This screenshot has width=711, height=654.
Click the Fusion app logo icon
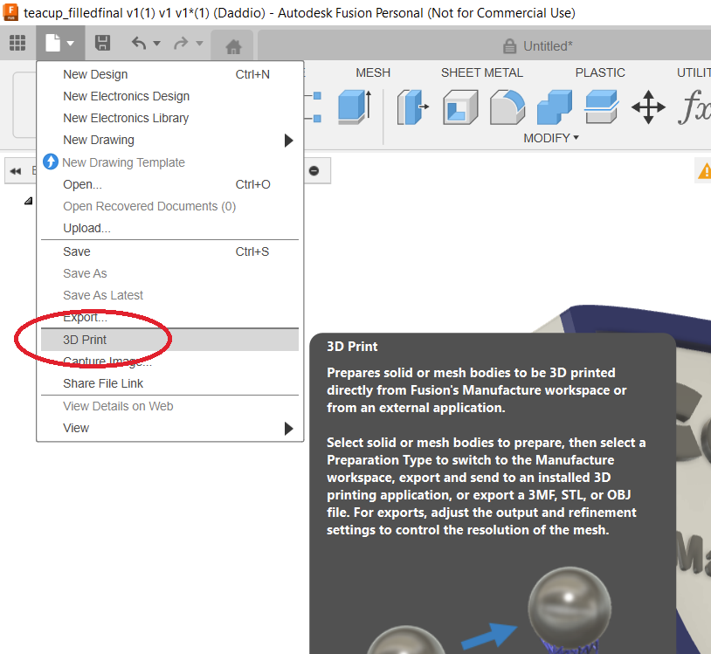point(10,12)
